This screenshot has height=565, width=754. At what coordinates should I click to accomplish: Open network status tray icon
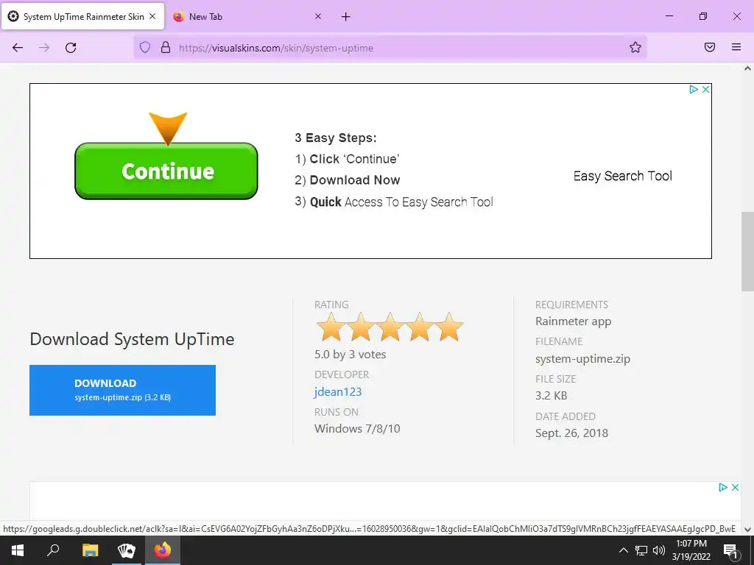click(x=641, y=550)
